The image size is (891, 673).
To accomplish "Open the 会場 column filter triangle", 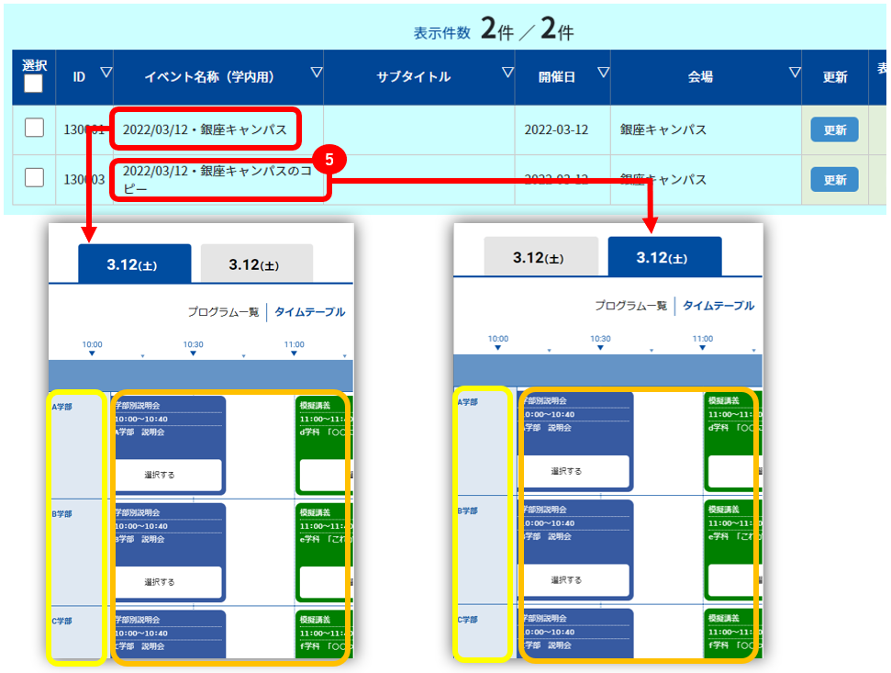I will point(795,73).
